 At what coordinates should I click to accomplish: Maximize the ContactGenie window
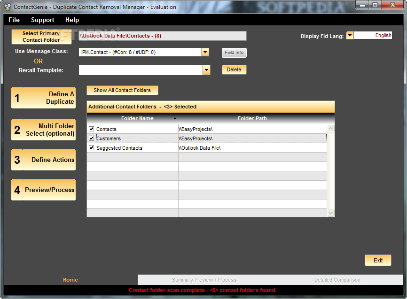coord(375,5)
